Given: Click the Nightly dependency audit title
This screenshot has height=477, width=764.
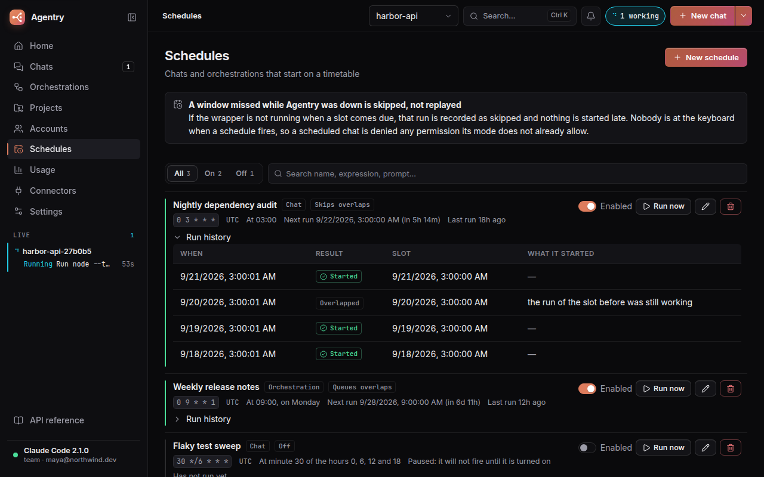Looking at the screenshot, I should tap(225, 205).
